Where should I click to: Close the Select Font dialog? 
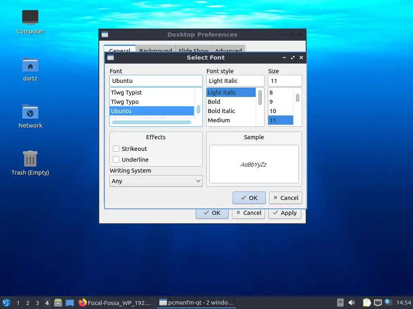[301, 58]
